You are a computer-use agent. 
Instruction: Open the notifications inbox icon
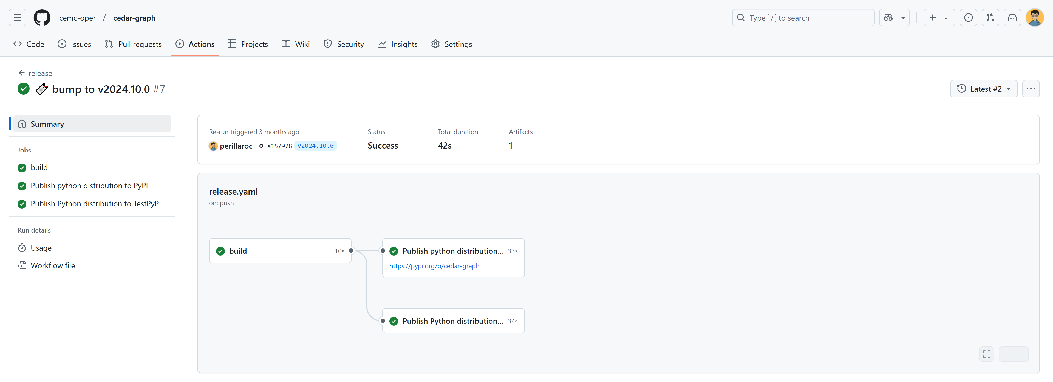coord(1012,18)
